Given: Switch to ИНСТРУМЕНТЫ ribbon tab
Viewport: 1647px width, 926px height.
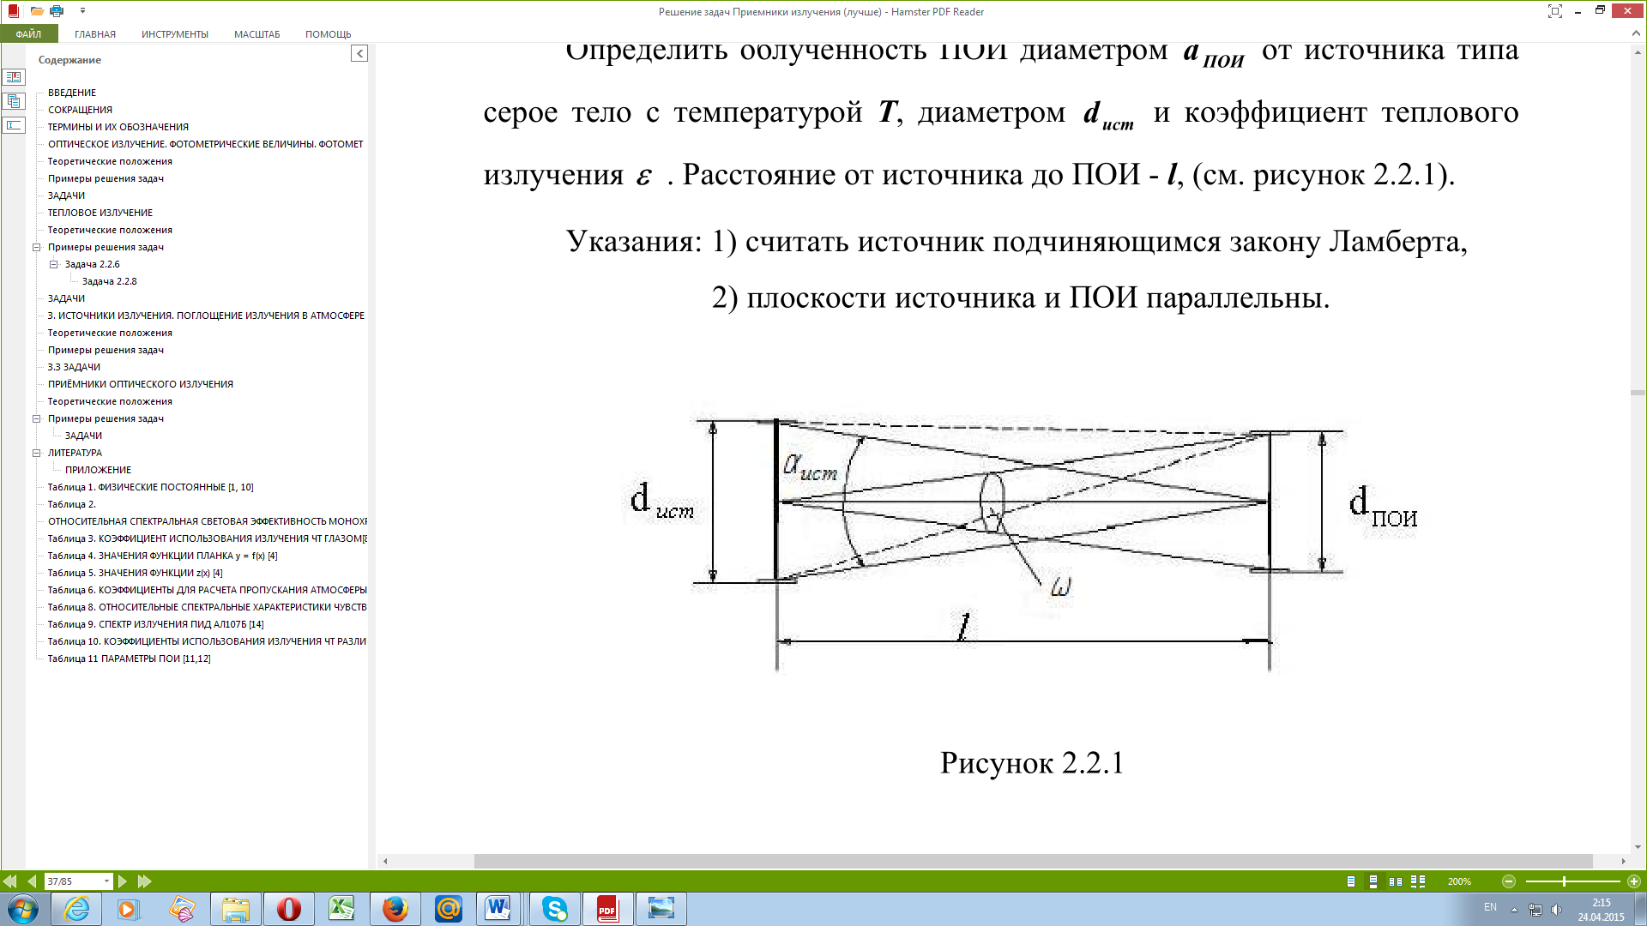Looking at the screenshot, I should tap(175, 34).
